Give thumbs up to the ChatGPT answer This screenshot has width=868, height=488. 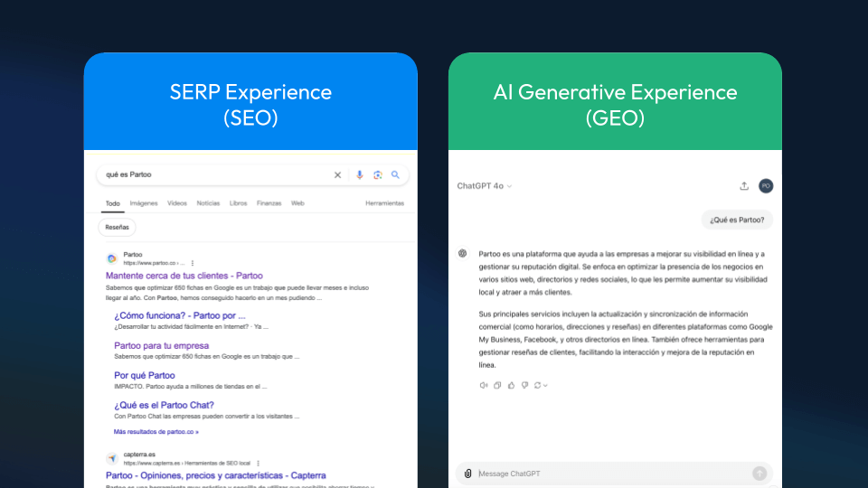click(511, 385)
